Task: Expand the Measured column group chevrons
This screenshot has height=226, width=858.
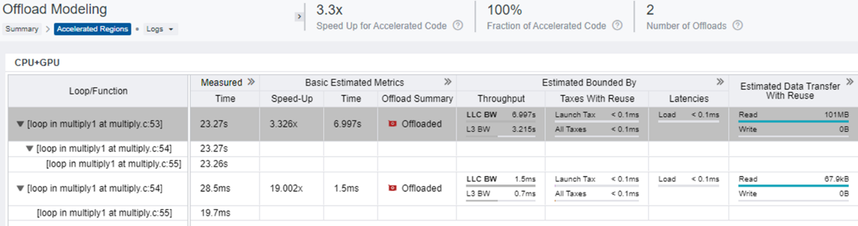Action: click(x=251, y=82)
